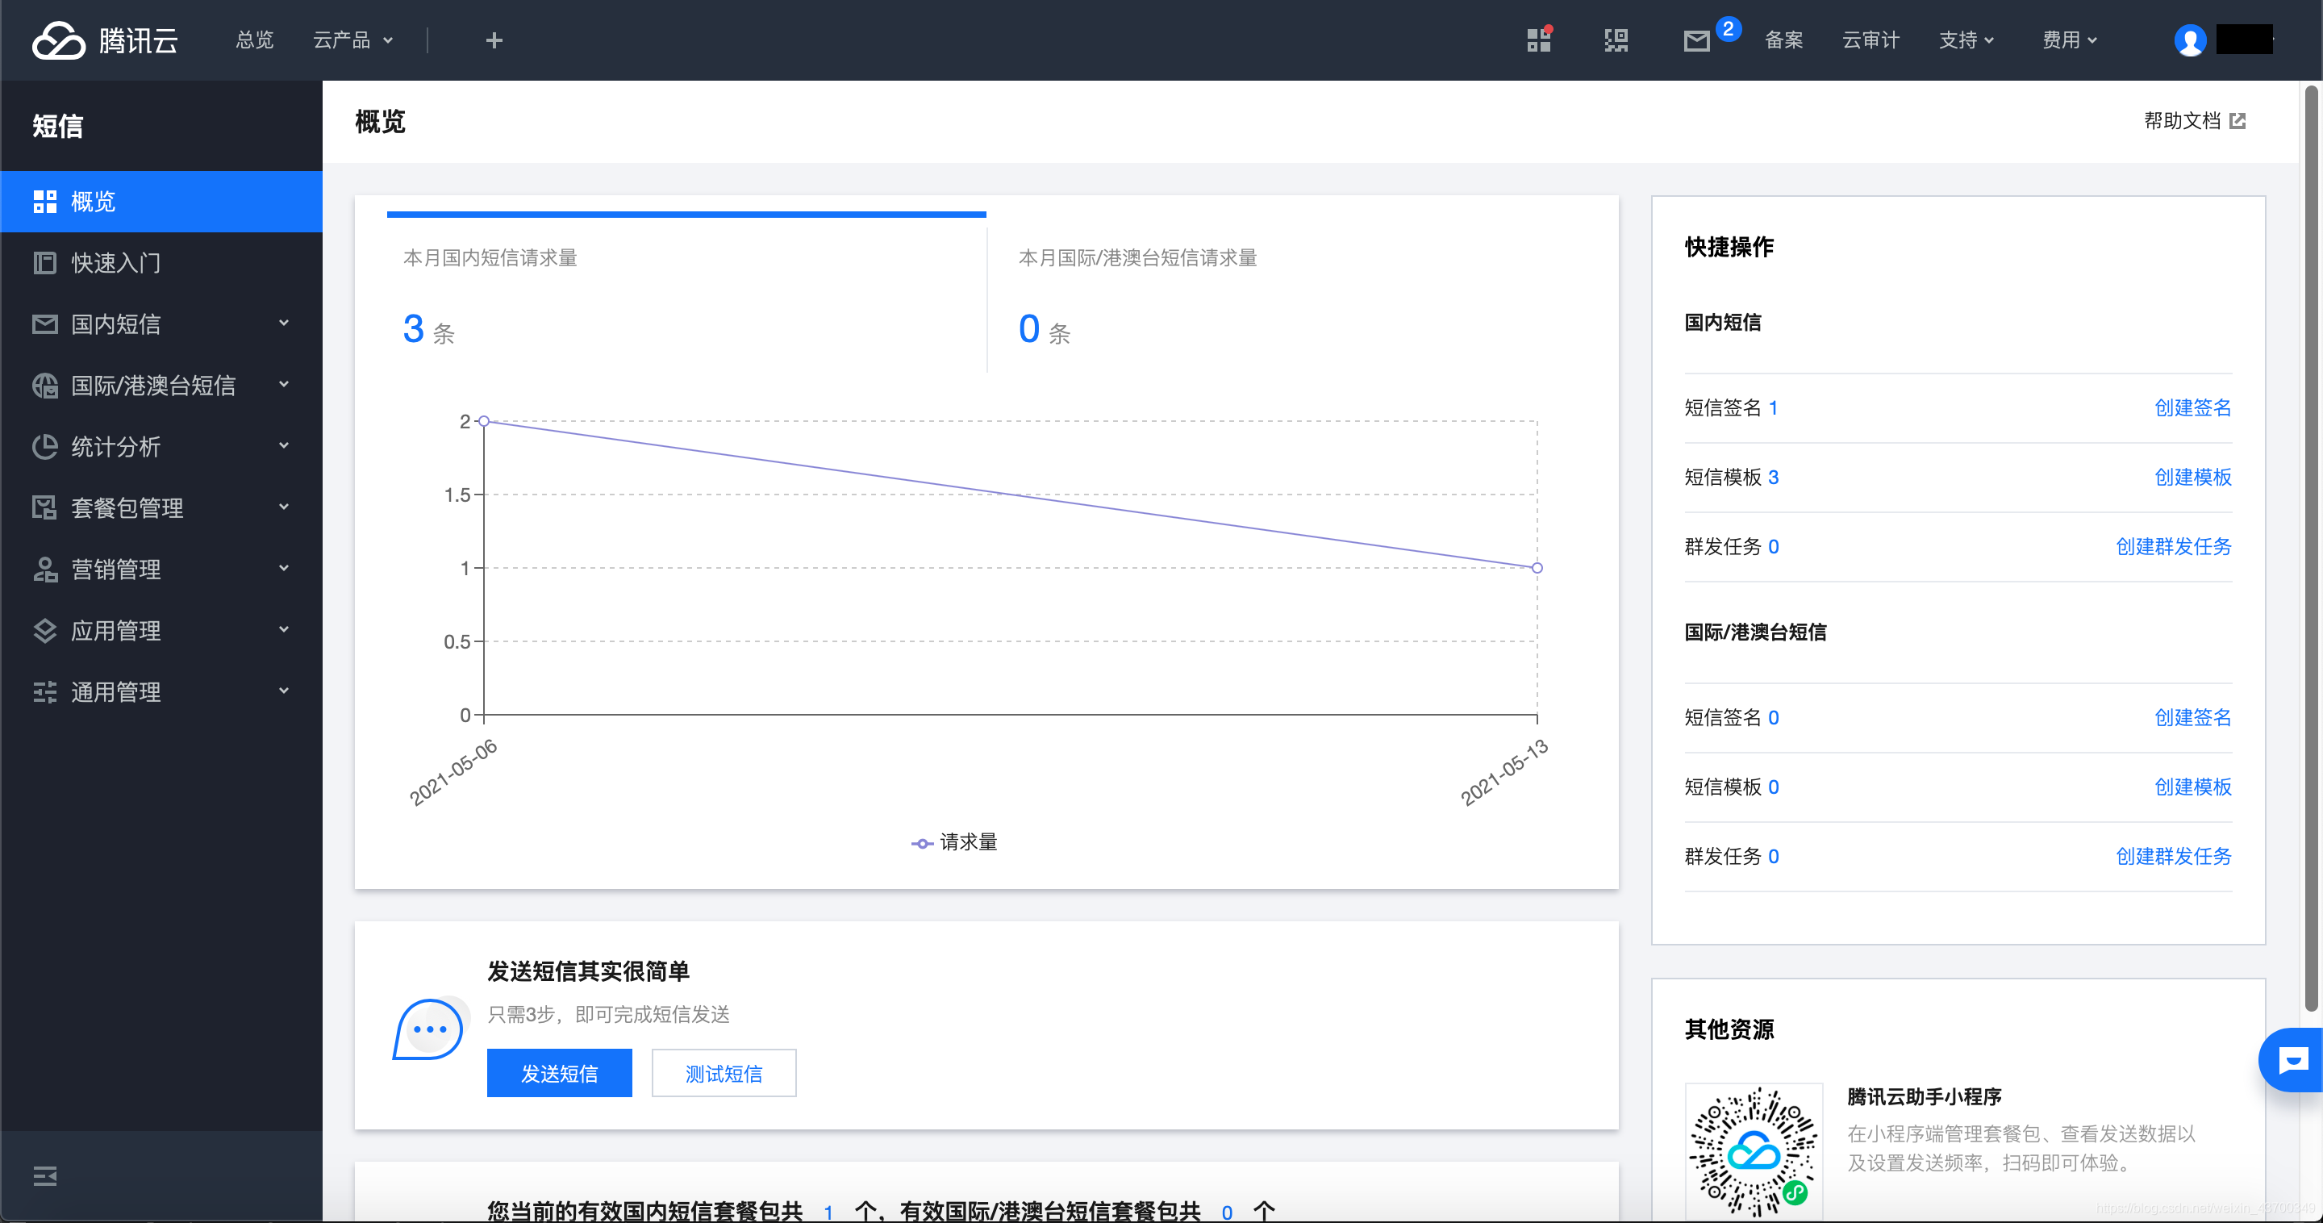Viewport: 2323px width, 1223px height.
Task: Click the Tencent Cloud logo icon
Action: pos(59,40)
